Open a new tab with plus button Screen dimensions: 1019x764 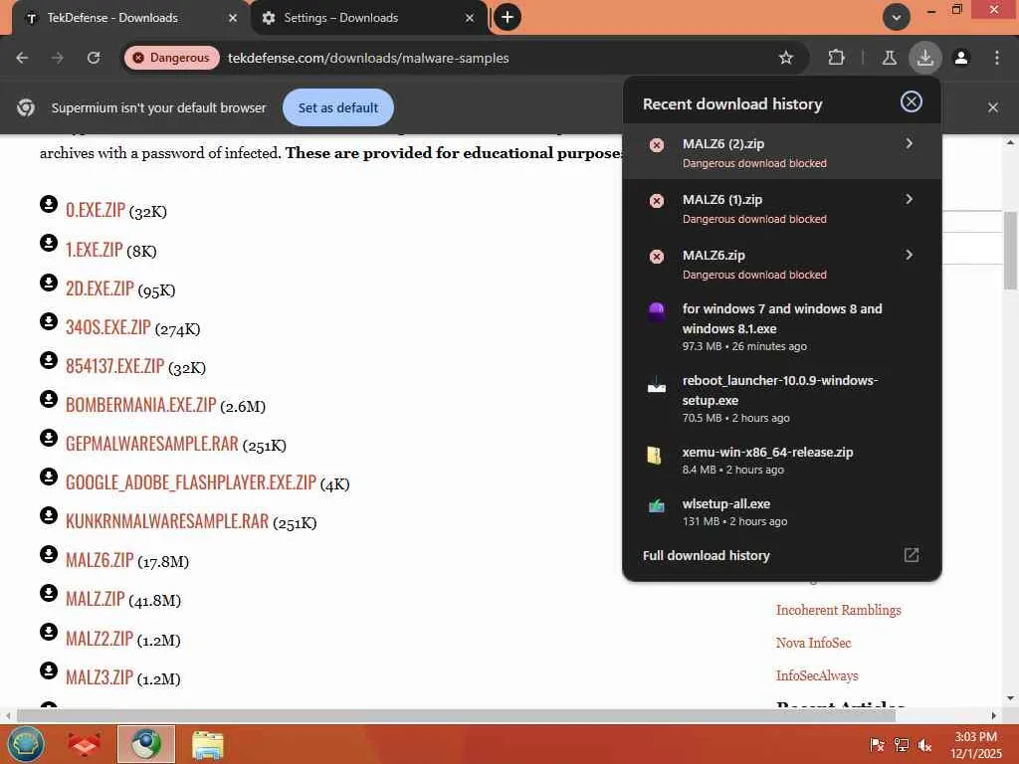click(x=508, y=18)
